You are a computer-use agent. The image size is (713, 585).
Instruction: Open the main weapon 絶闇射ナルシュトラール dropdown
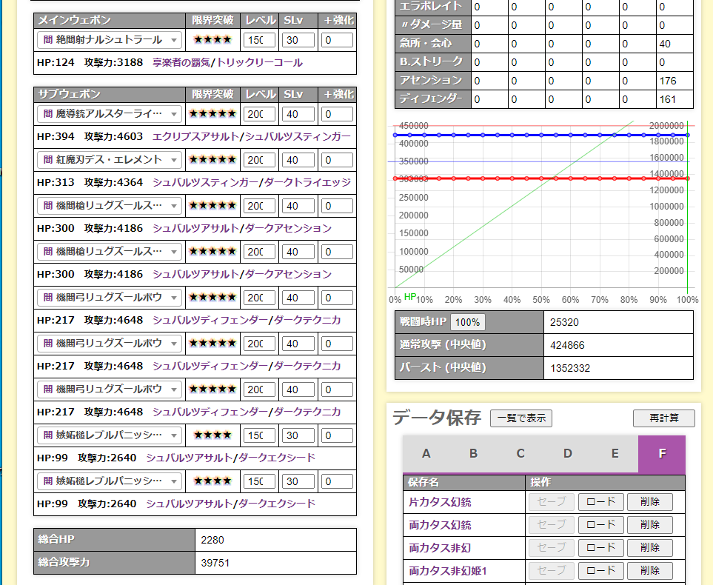(x=110, y=40)
